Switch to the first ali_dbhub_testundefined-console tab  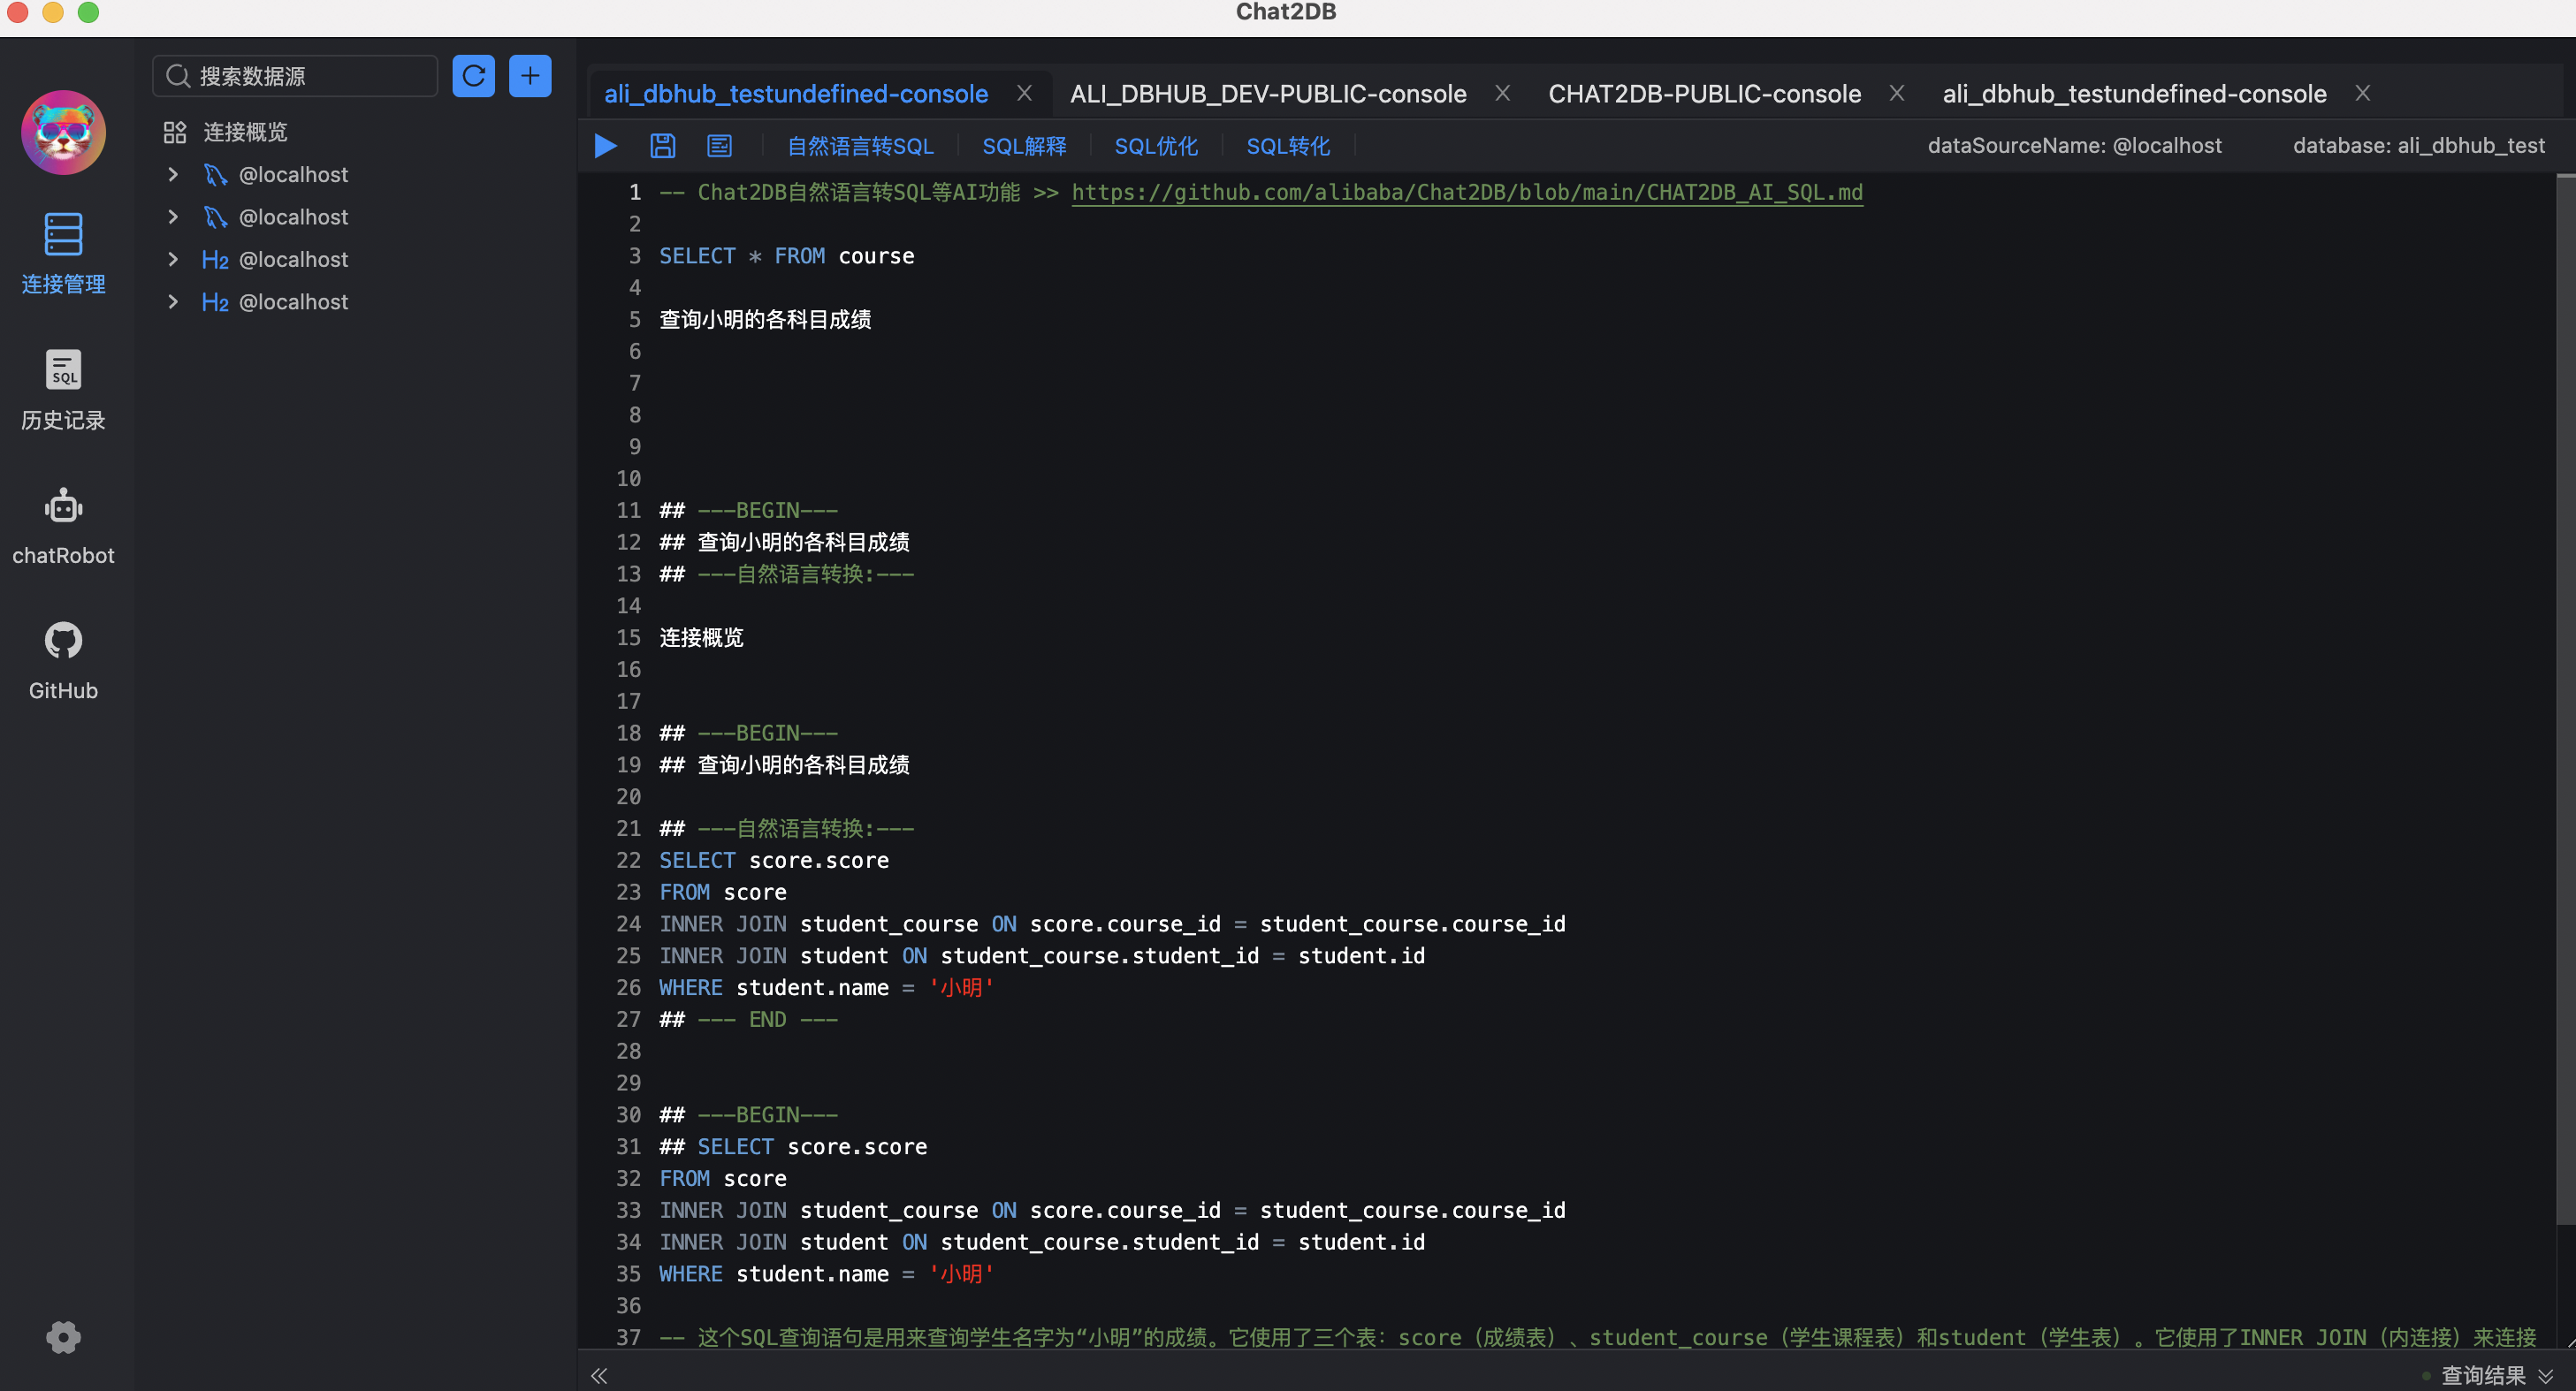point(796,94)
